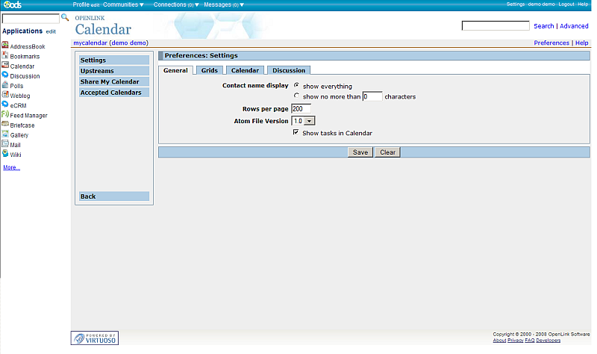Select the 'show everything' radio option
This screenshot has height=354, width=597.
297,86
